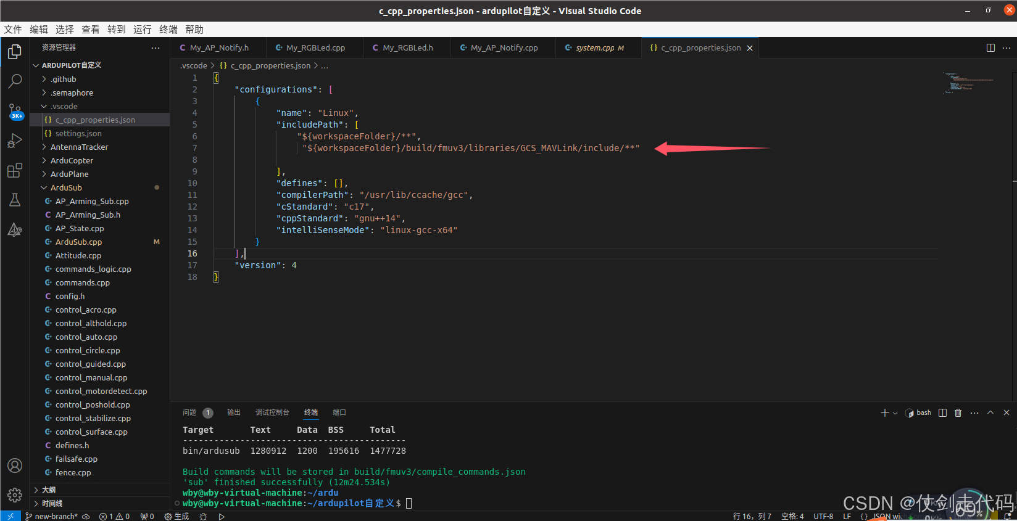
Task: Kill the terminal with trash icon
Action: pyautogui.click(x=958, y=412)
